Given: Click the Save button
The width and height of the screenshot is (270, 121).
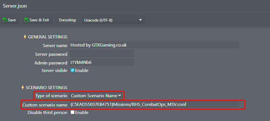Looking at the screenshot, I should [x=10, y=20].
